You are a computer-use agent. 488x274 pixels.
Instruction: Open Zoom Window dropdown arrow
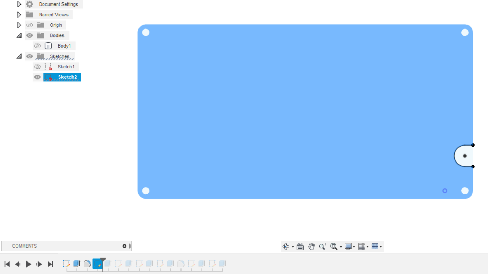click(341, 247)
